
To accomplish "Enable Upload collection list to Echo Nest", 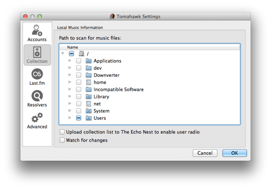I will point(62,132).
